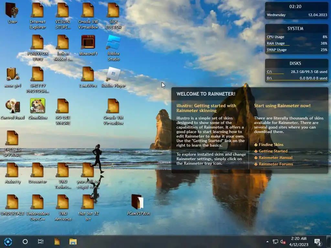This screenshot has width=331, height=248.
Task: Launch the Minecraft desktop shortcut
Action: tap(88, 45)
